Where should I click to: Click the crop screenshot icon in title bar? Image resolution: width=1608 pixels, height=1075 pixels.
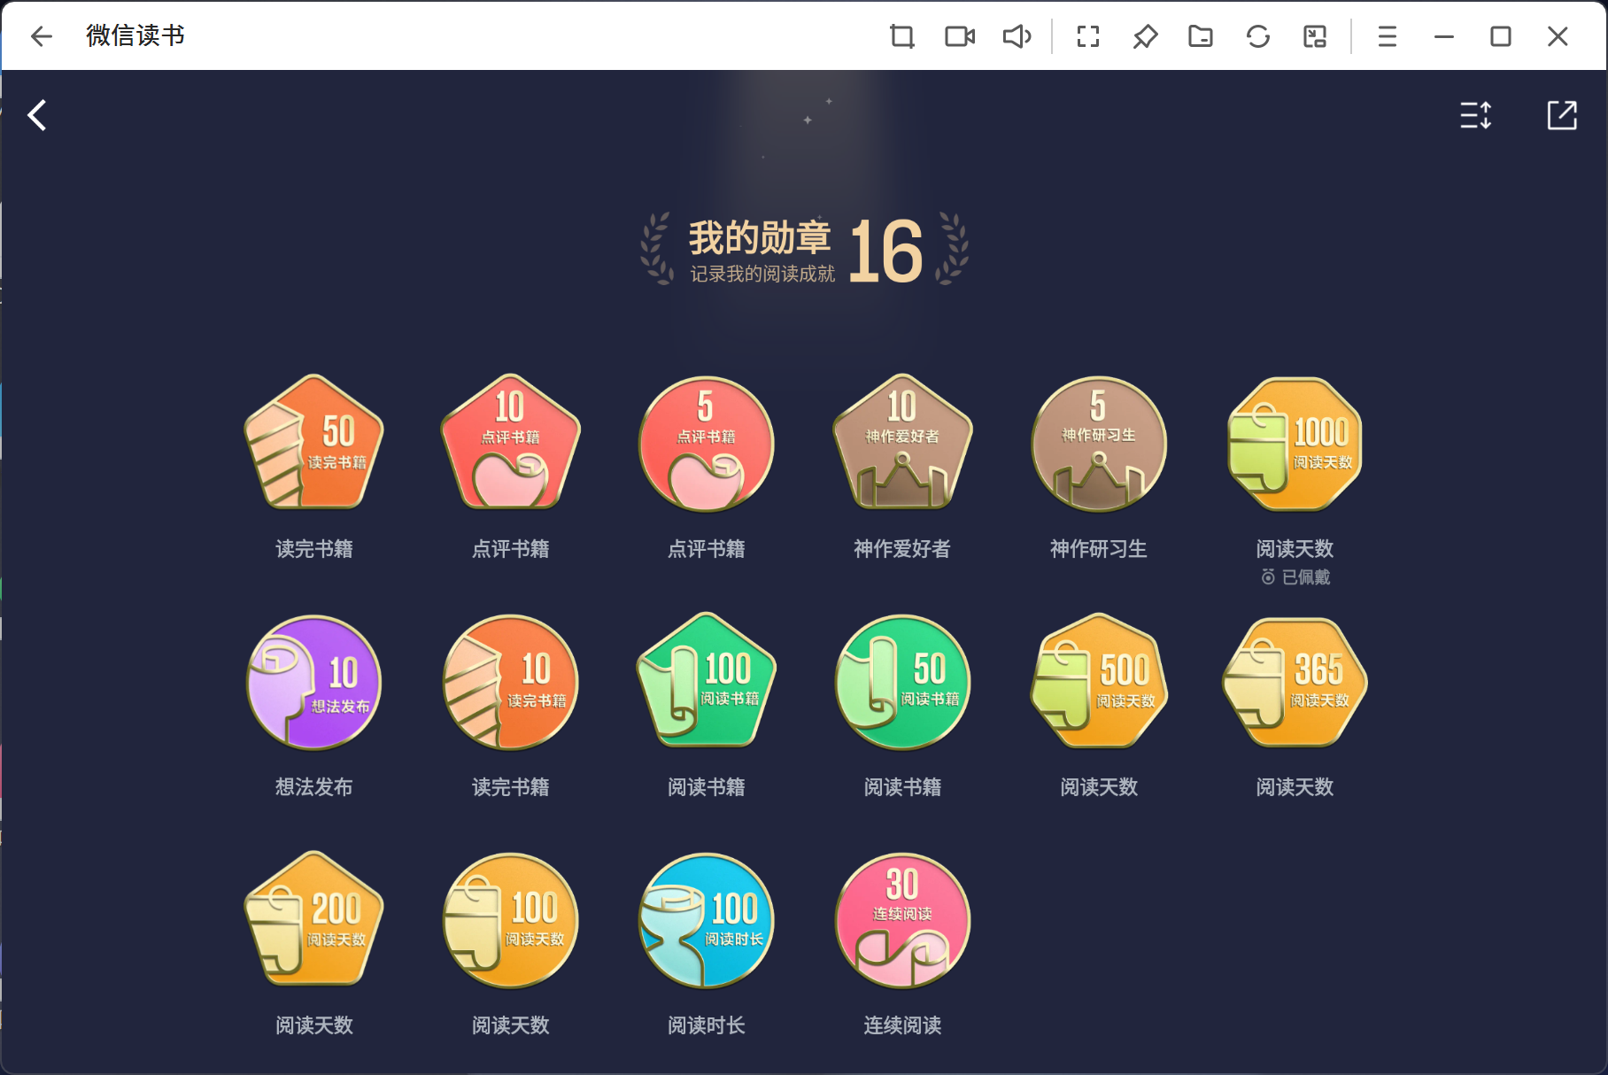tap(901, 36)
